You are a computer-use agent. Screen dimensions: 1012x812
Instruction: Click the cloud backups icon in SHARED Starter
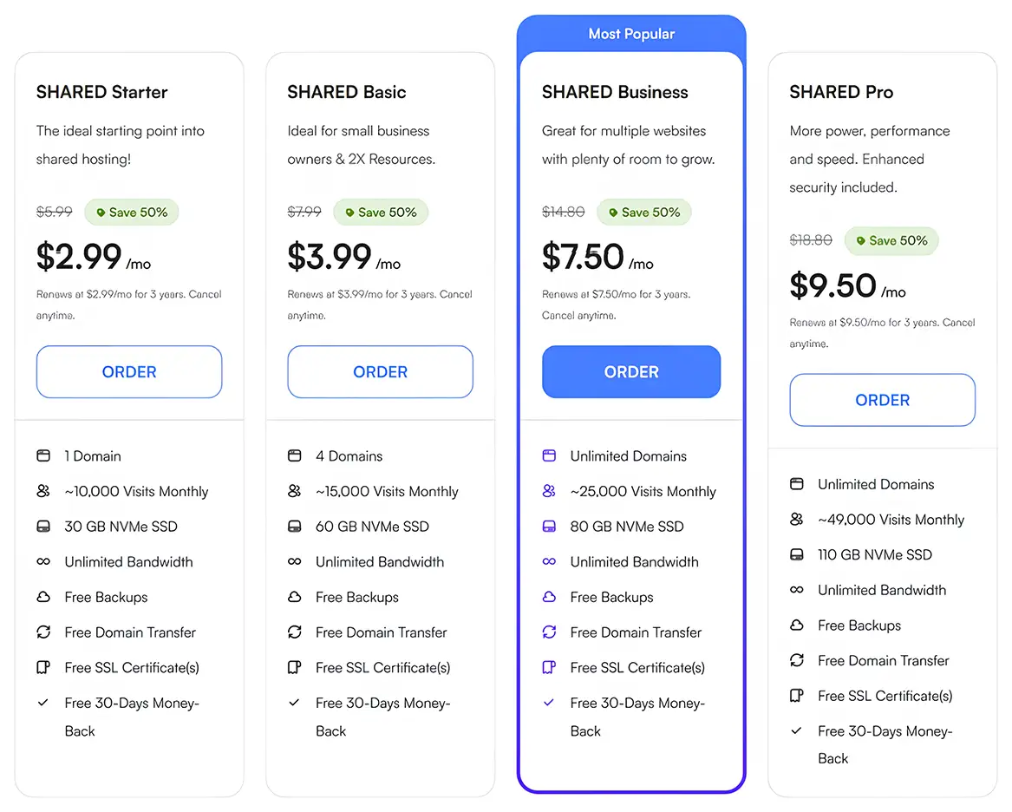tap(43, 597)
